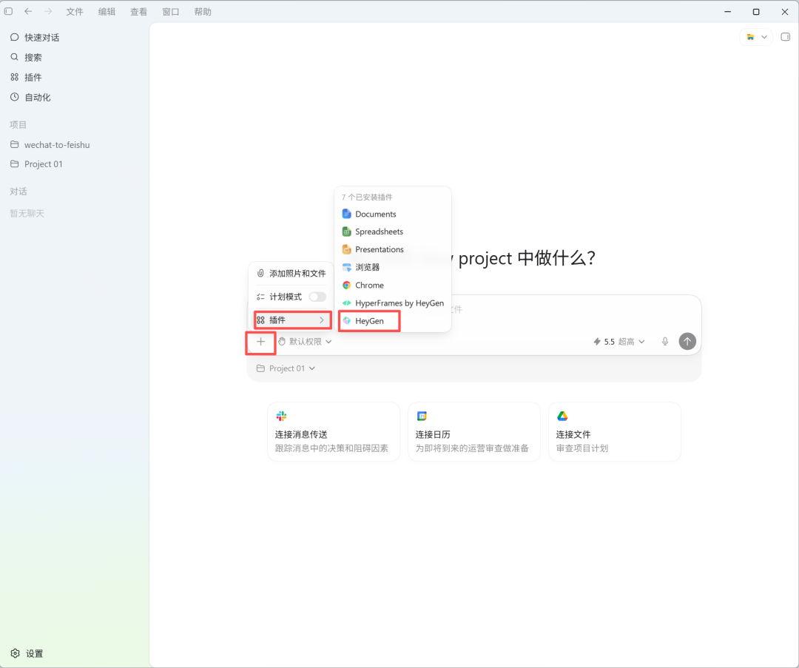Click the plus button in composer

261,341
